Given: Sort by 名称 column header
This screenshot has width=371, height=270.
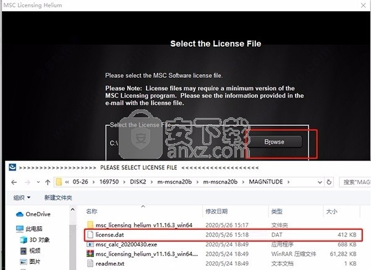Looking at the screenshot, I should [x=92, y=211].
